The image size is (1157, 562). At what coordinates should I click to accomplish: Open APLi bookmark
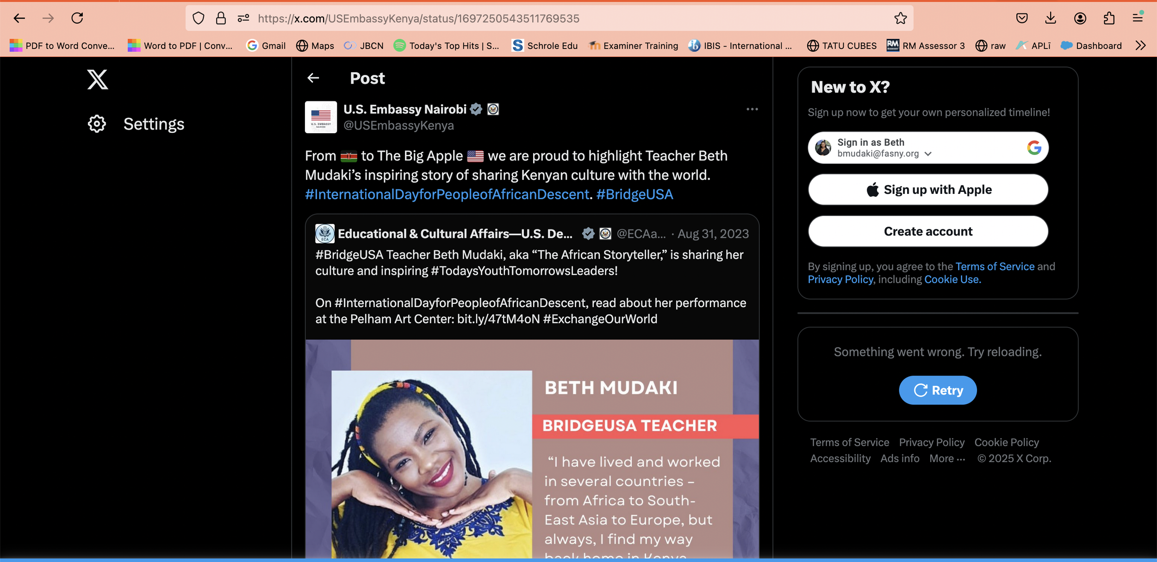(x=1033, y=45)
